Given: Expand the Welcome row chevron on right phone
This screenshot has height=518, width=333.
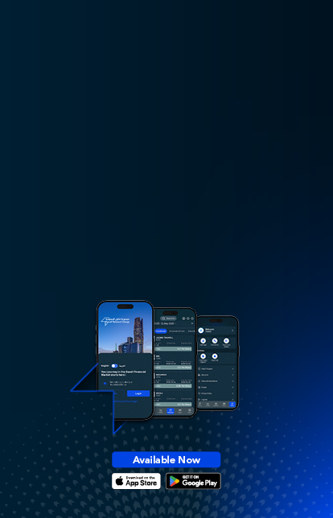Looking at the screenshot, I should pyautogui.click(x=232, y=331).
